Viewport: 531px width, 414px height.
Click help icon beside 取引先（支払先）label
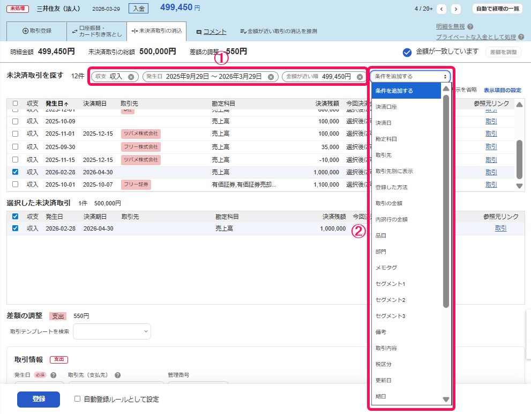point(117,375)
